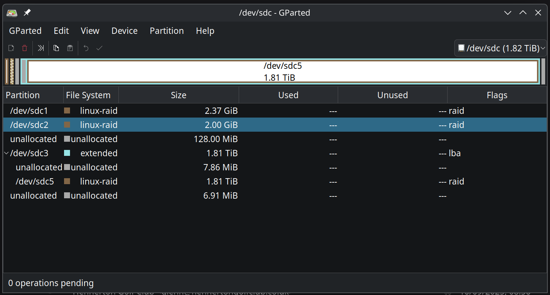Click the Undo last operation icon
This screenshot has height=295, width=550.
[86, 48]
